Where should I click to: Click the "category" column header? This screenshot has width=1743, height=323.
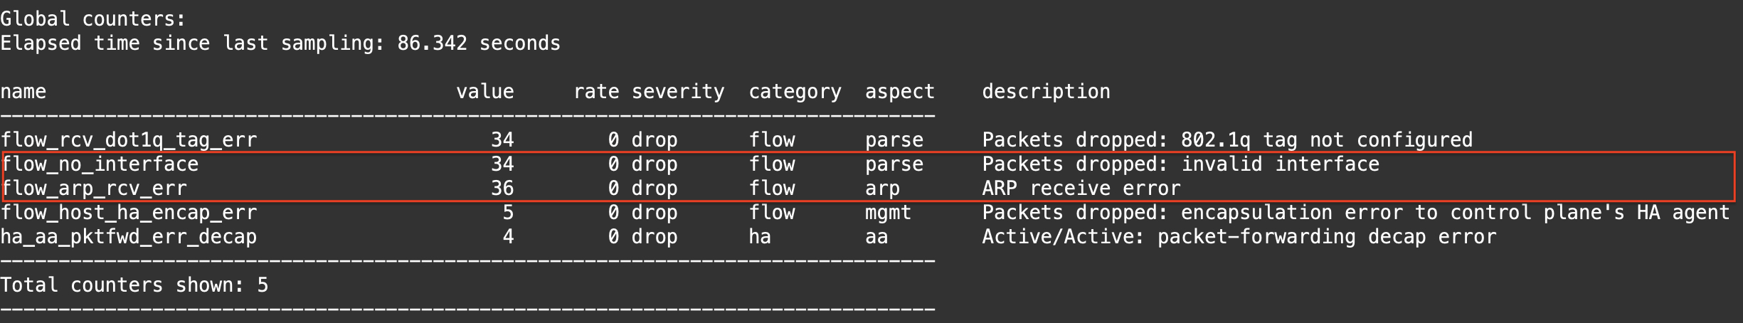(795, 92)
